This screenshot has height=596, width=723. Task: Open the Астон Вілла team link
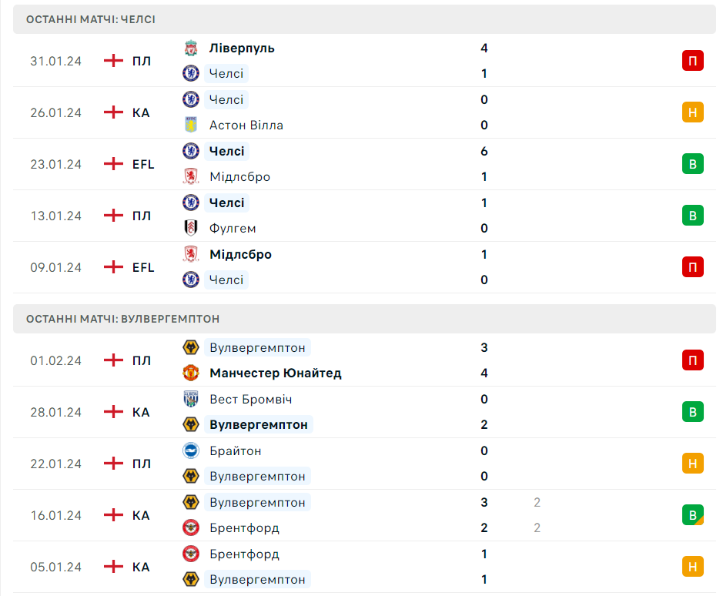246,126
